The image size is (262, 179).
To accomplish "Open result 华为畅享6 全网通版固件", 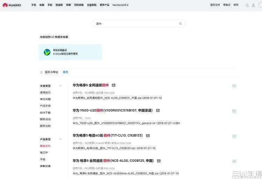I will coord(91,85).
